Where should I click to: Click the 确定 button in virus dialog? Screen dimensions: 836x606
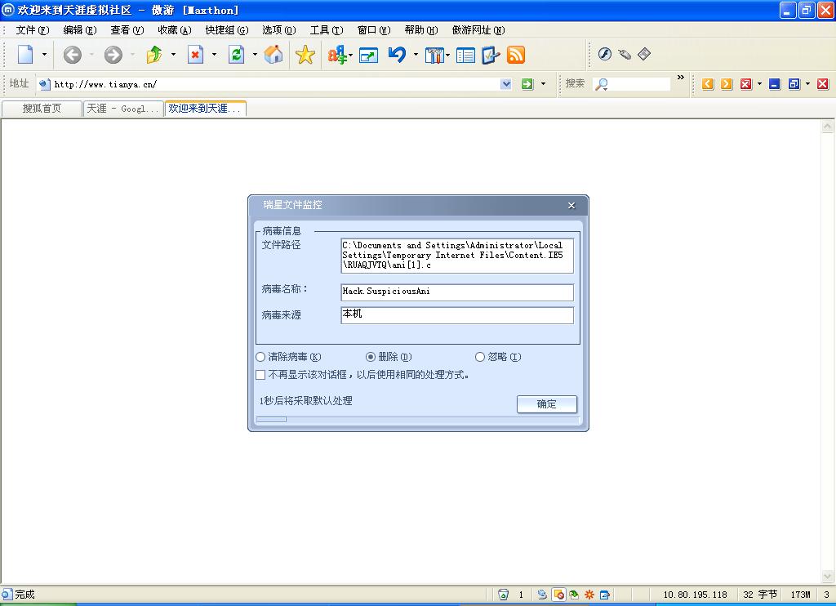pos(546,404)
